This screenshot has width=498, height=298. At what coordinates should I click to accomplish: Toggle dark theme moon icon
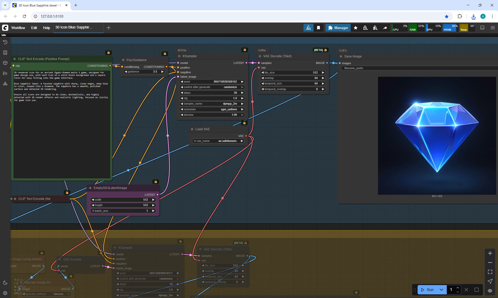[x=5, y=283]
